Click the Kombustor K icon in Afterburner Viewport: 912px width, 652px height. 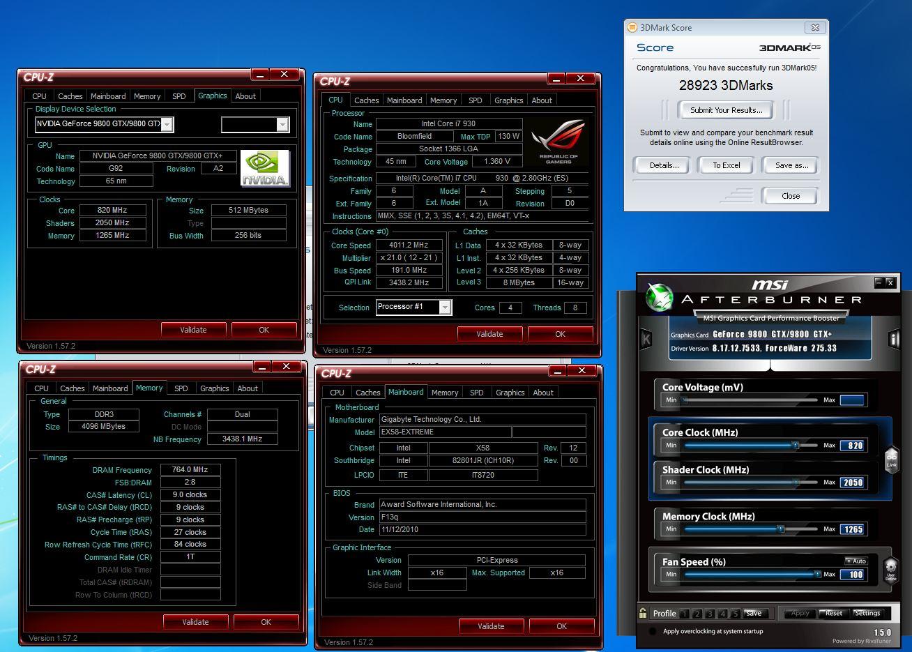tap(646, 340)
